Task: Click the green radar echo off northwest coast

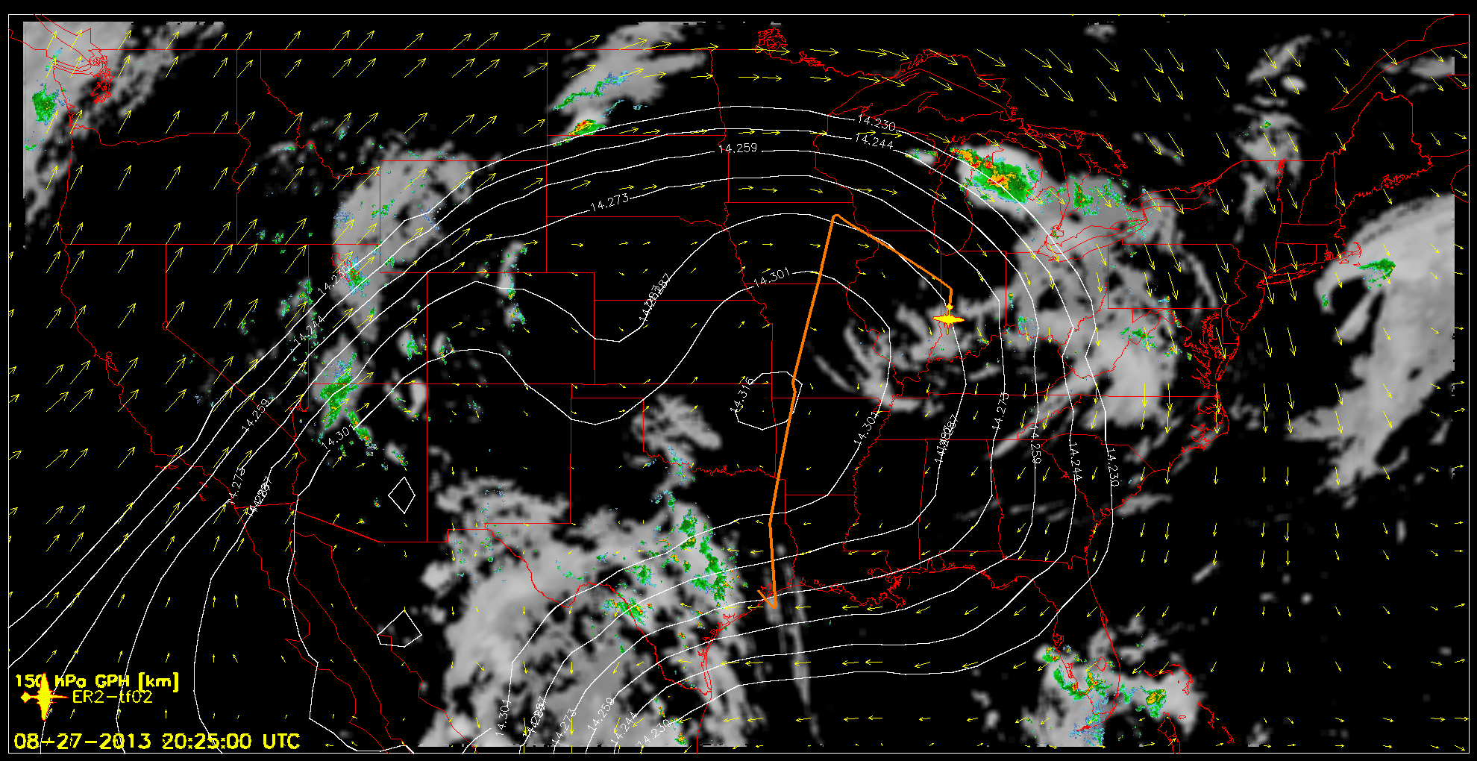Action: click(45, 104)
